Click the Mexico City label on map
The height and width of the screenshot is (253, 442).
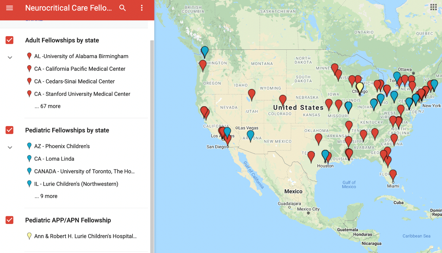(308, 209)
